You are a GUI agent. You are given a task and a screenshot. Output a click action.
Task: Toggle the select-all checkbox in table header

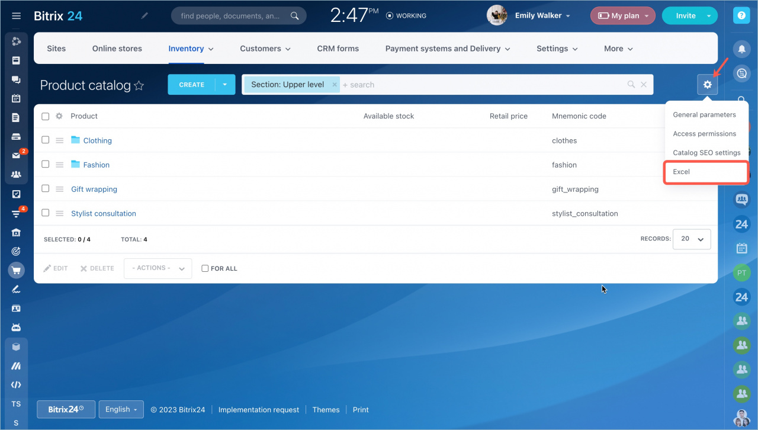pos(46,117)
